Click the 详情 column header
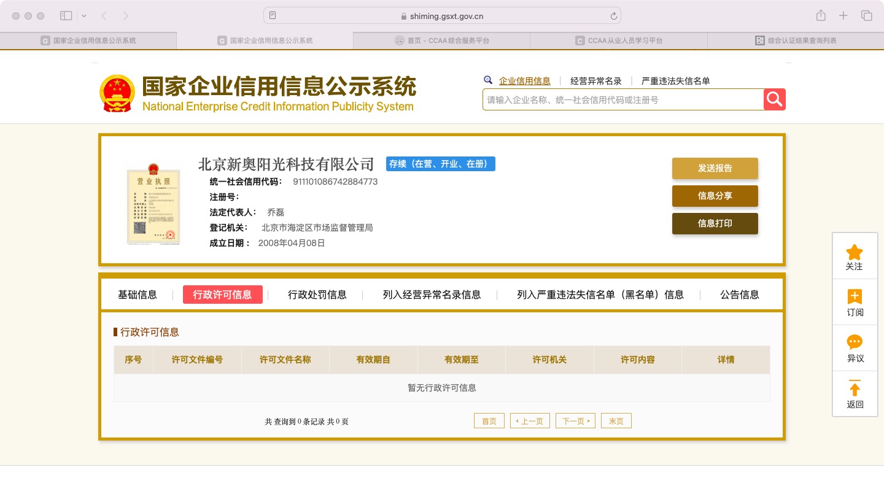 726,360
